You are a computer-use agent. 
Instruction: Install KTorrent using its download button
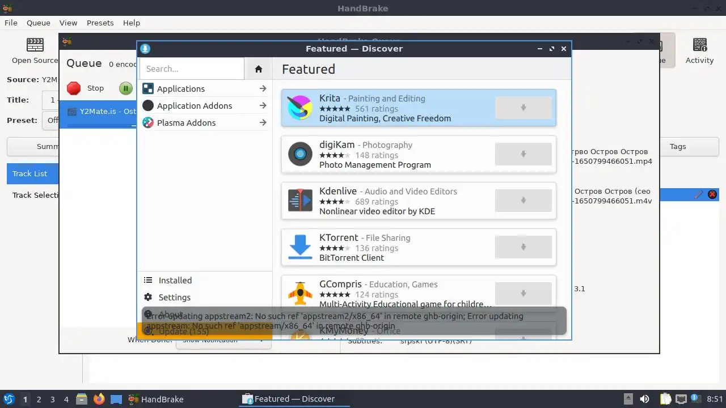[523, 247]
